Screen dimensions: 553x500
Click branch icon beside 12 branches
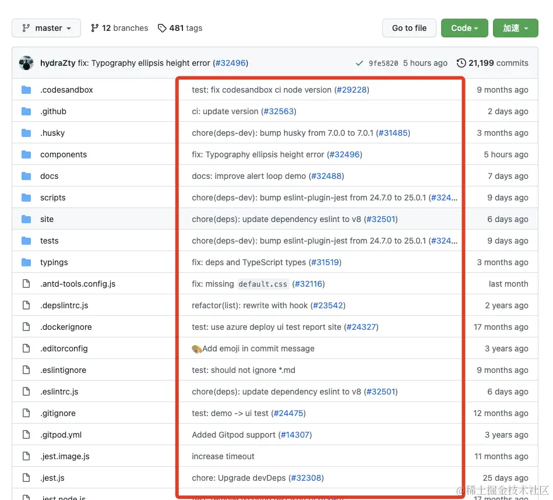pyautogui.click(x=94, y=28)
